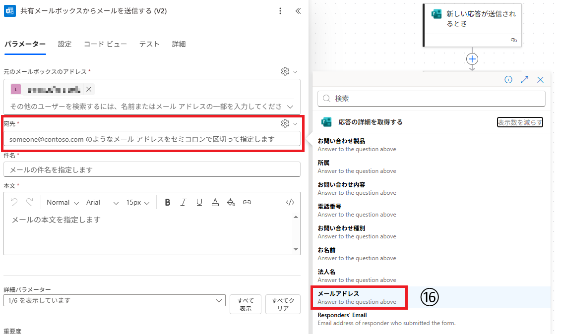Click the highlight color bucket icon

click(231, 202)
